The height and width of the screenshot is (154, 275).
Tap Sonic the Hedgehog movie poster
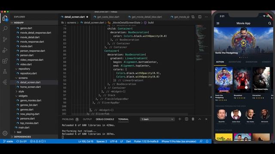click(x=224, y=80)
